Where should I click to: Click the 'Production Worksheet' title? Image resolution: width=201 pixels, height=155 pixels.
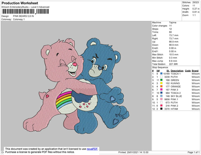[x=20, y=3]
